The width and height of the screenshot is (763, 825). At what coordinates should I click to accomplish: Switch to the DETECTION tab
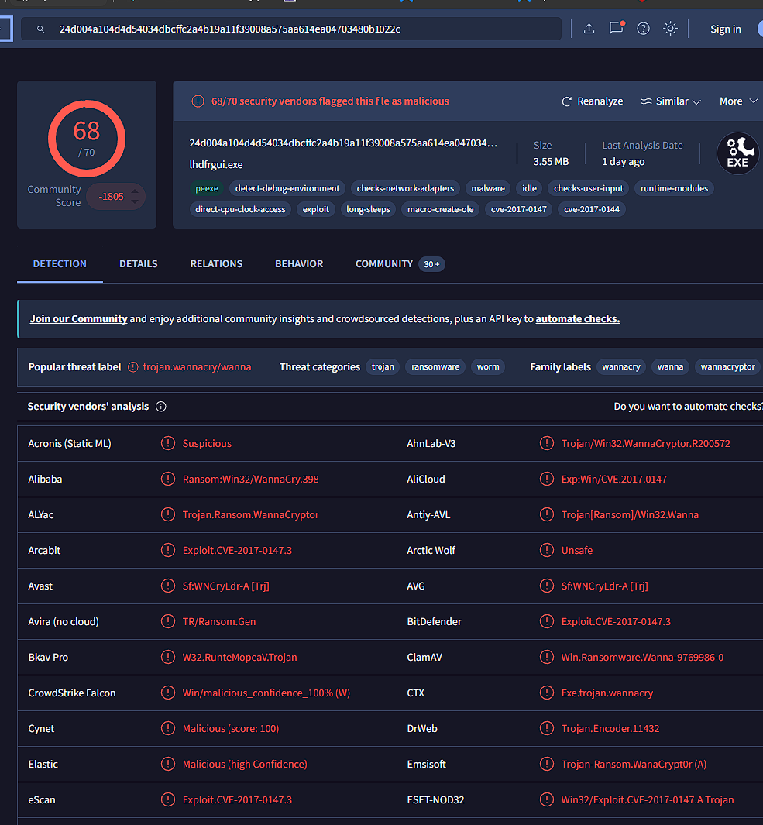coord(60,263)
